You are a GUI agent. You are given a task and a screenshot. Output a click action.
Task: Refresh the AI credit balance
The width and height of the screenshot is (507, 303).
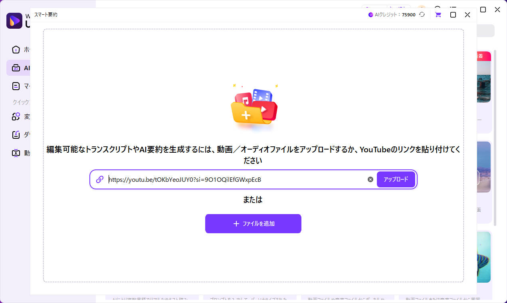[x=422, y=14]
